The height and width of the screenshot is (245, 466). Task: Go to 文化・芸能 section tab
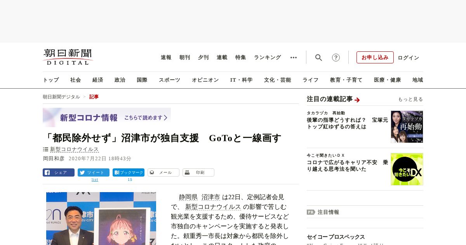(x=278, y=80)
